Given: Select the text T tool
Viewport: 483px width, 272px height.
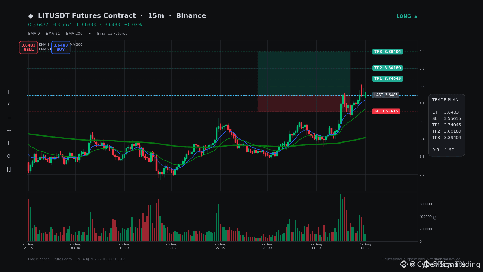Looking at the screenshot, I should click(9, 143).
